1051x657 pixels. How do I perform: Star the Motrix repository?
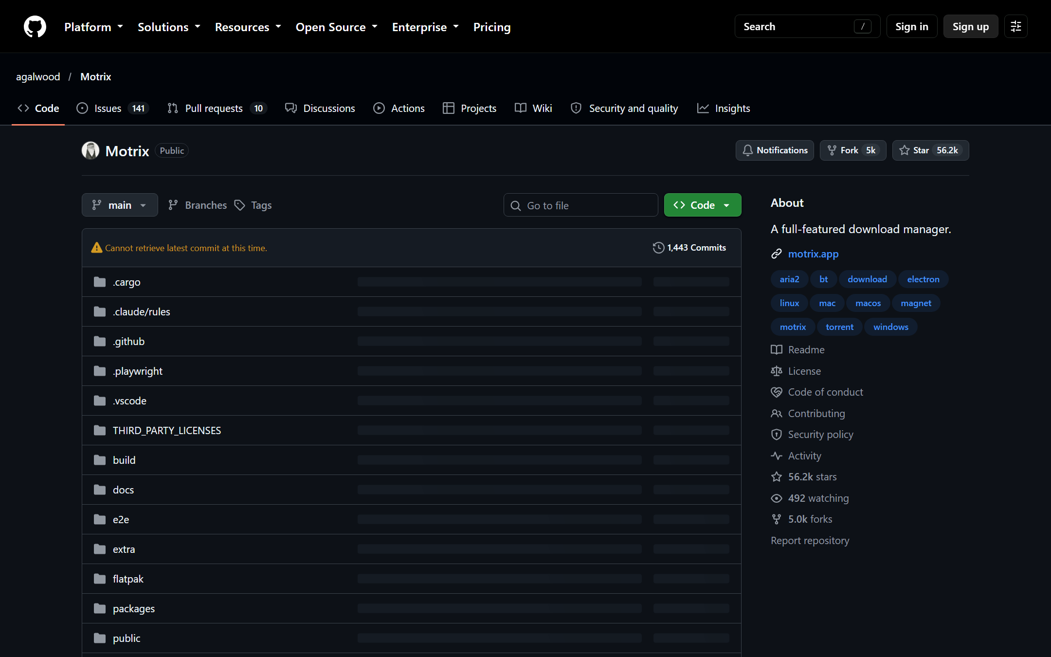(930, 150)
